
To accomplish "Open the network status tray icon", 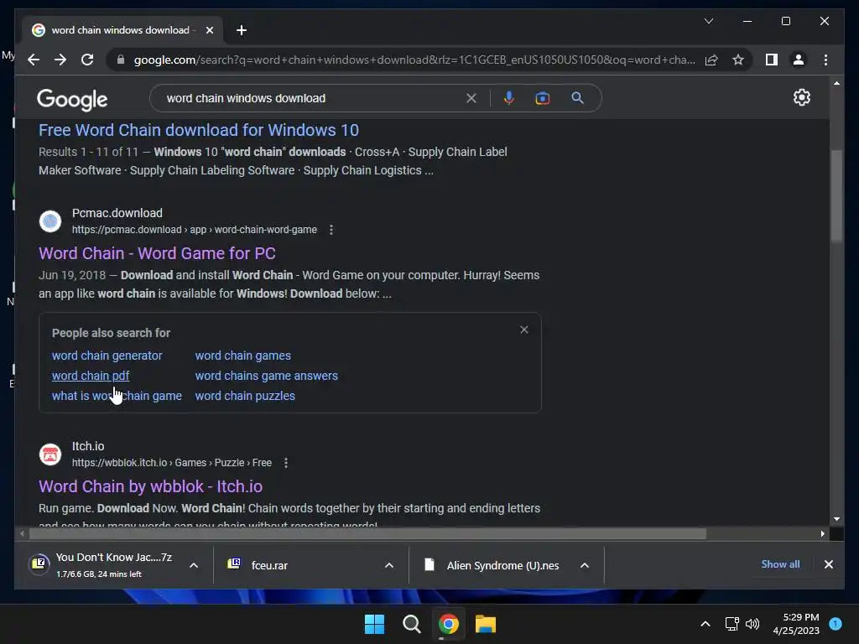I will pyautogui.click(x=731, y=624).
